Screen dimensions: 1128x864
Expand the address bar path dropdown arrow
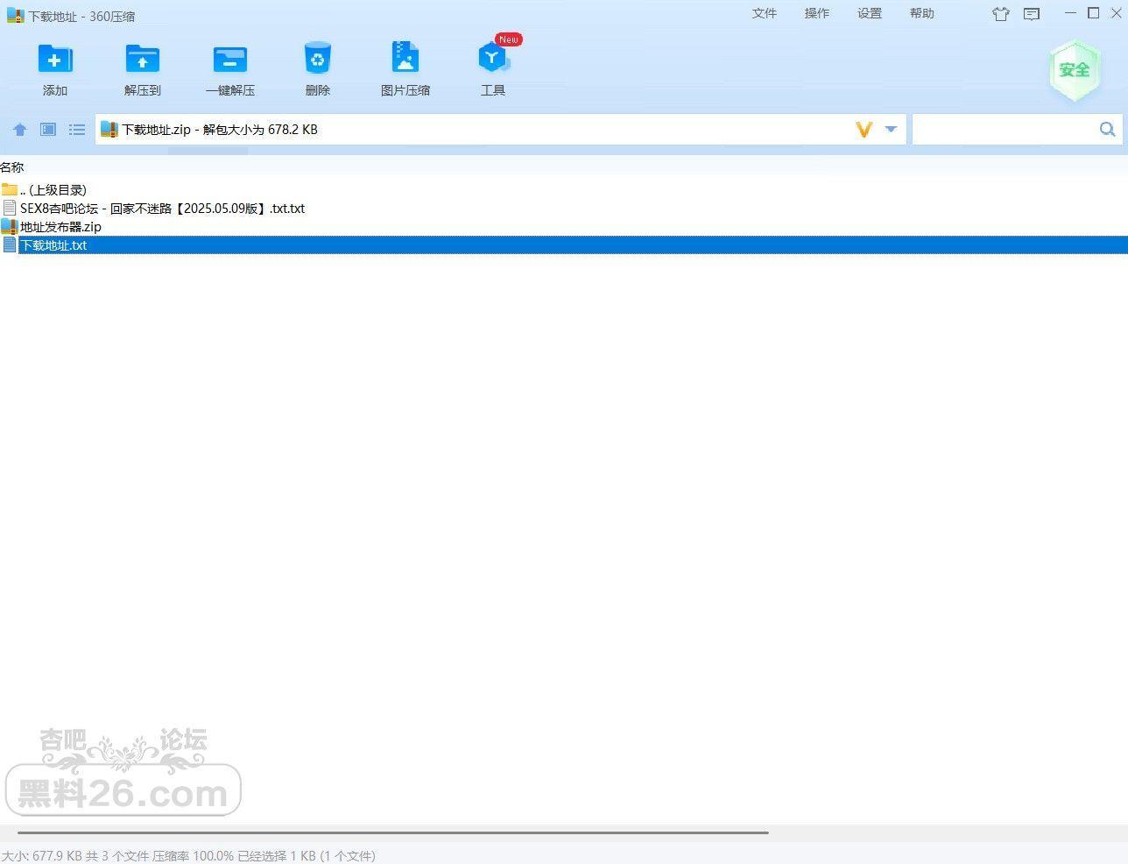point(891,130)
